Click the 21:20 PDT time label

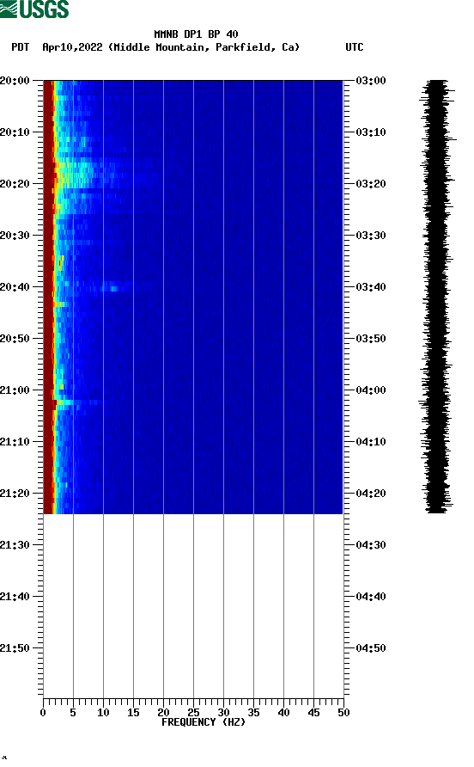(15, 493)
